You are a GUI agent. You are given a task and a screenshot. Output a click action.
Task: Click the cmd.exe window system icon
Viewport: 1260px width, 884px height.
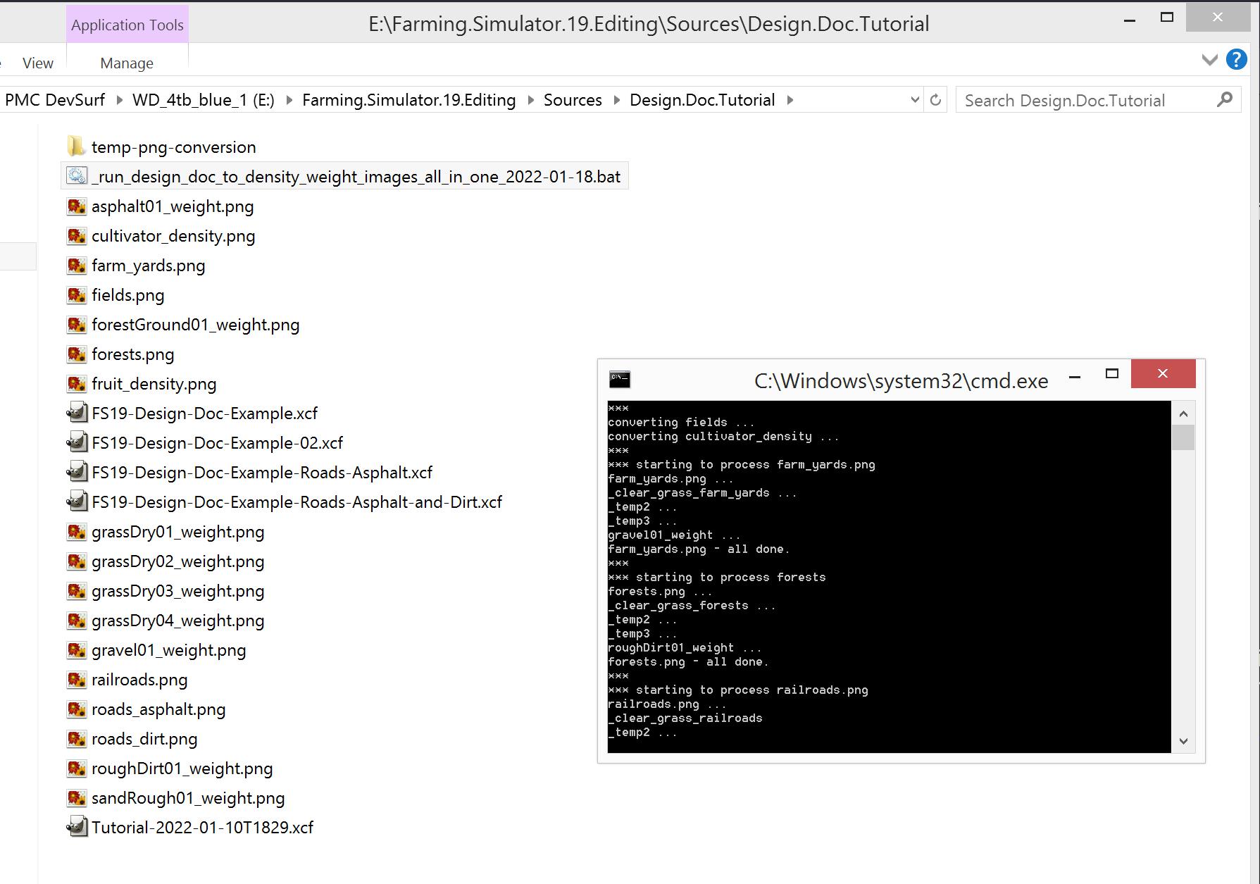click(620, 380)
